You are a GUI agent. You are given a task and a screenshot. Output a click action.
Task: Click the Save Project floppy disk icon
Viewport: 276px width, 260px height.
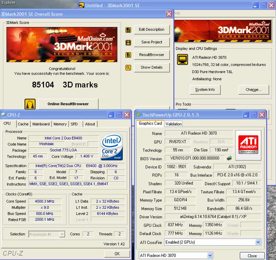click(x=128, y=42)
